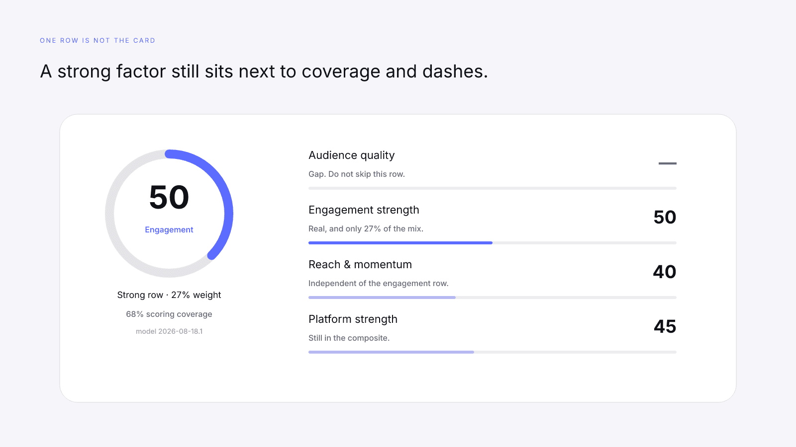
Task: Click the 'model 2026-08-18.1' version text
Action: pyautogui.click(x=169, y=331)
